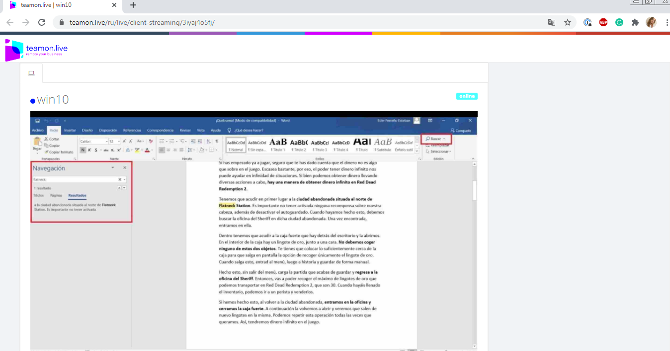The width and height of the screenshot is (670, 351).
Task: Clear all formatting eraser icon
Action: coord(151,141)
